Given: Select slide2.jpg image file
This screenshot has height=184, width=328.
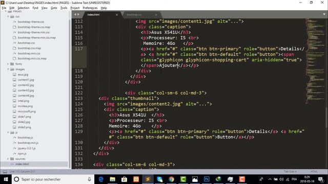Looking at the screenshot, I should [24, 122].
